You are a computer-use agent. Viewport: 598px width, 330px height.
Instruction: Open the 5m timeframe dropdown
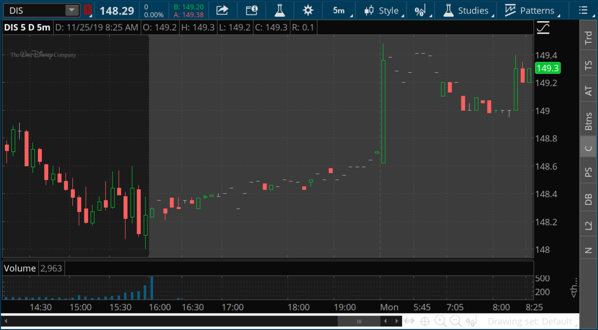[340, 10]
